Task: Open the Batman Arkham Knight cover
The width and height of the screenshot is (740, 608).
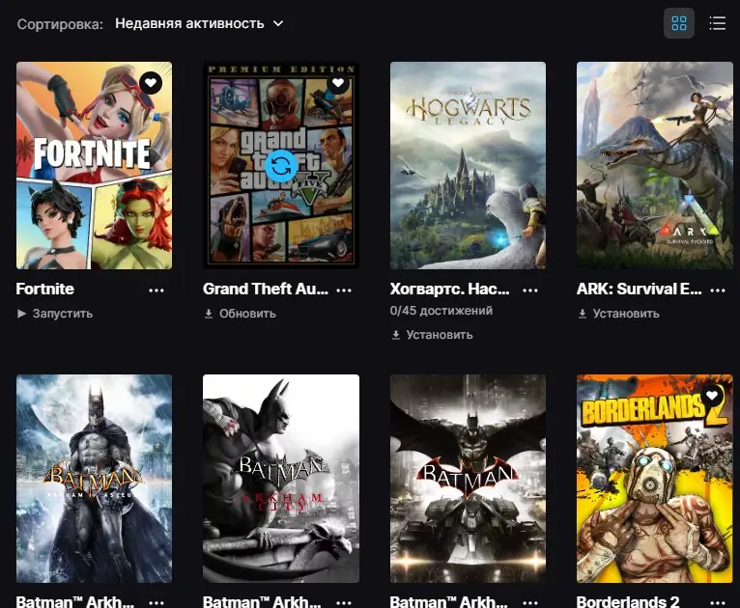Action: [468, 479]
